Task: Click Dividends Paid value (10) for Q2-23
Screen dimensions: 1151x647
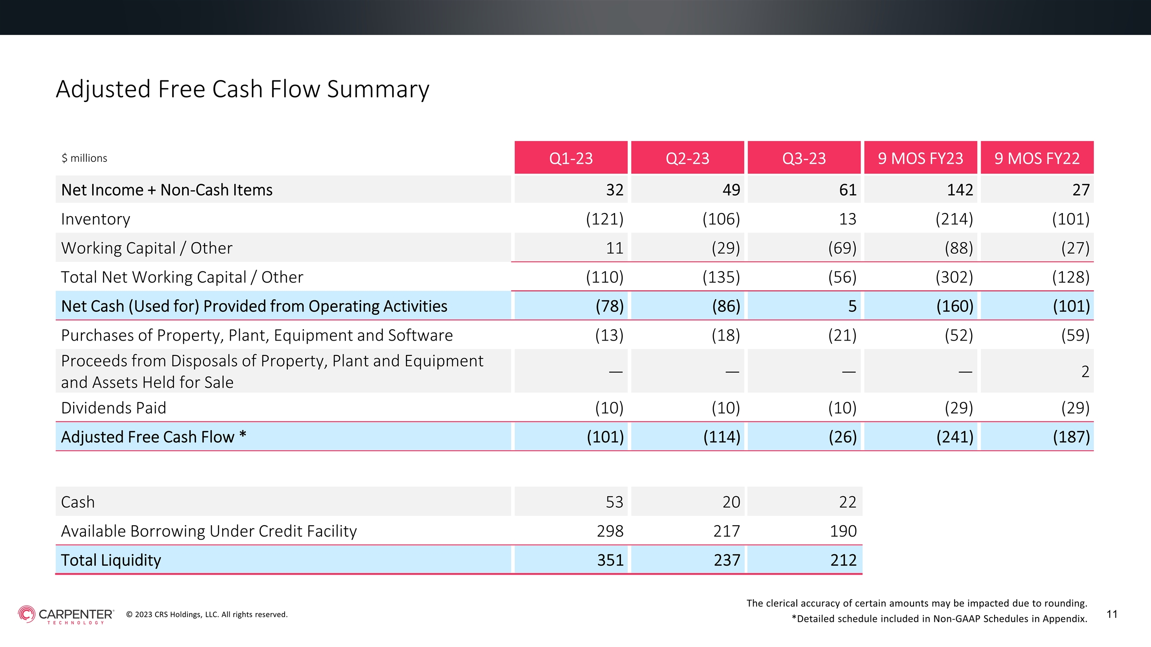Action: [x=726, y=408]
